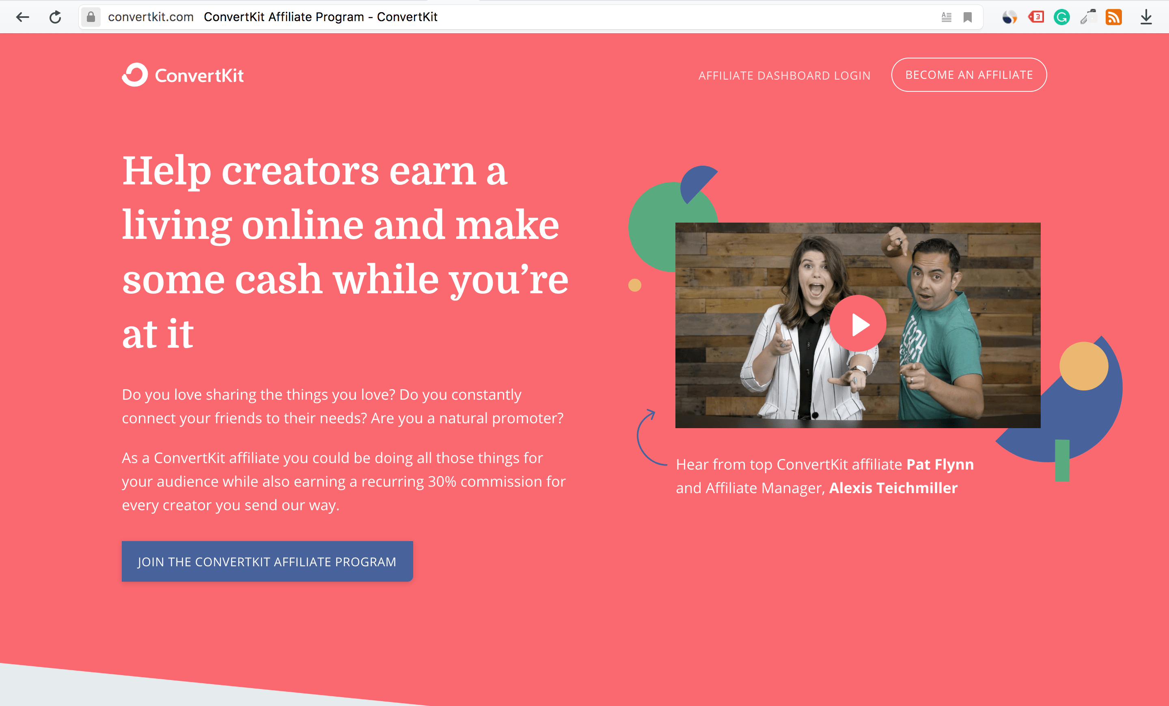Image resolution: width=1169 pixels, height=706 pixels.
Task: Open the multicolor circle extension icon
Action: (x=1009, y=17)
